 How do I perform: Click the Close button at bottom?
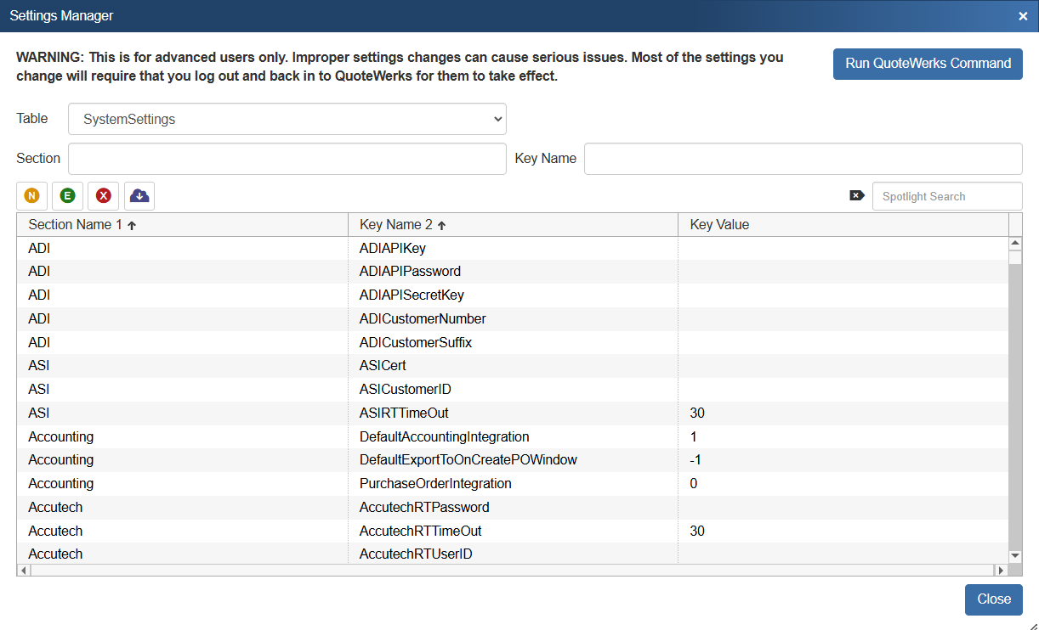click(993, 599)
